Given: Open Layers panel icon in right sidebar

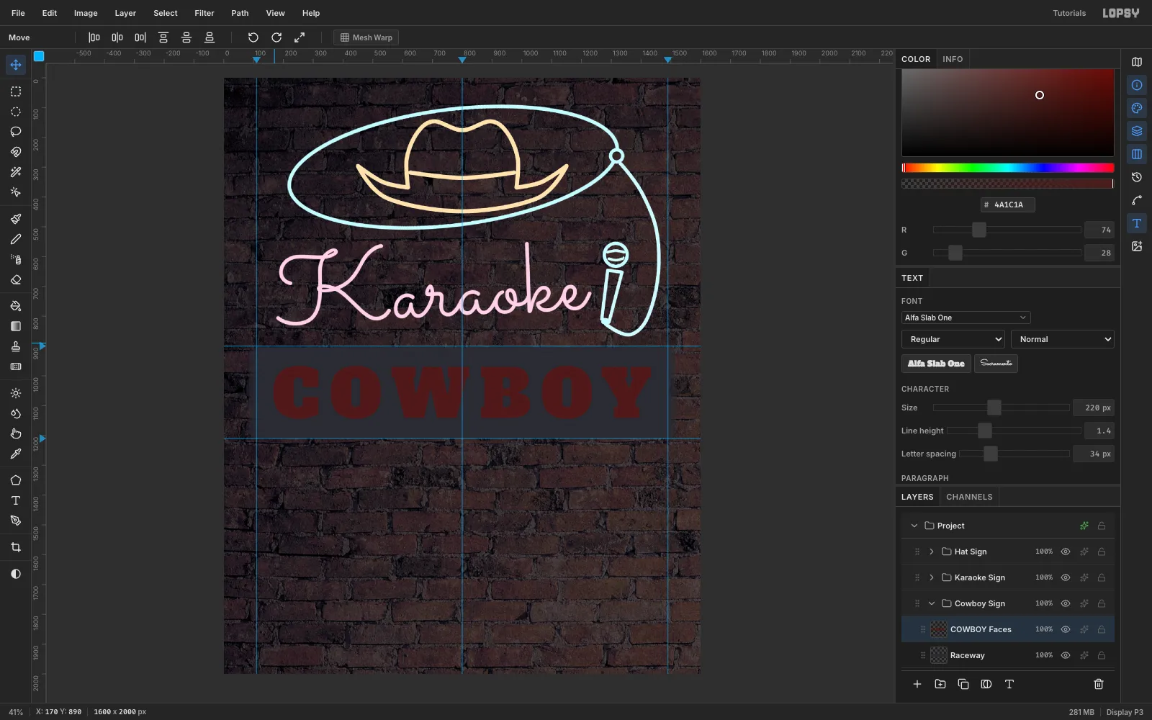Looking at the screenshot, I should click(1137, 131).
